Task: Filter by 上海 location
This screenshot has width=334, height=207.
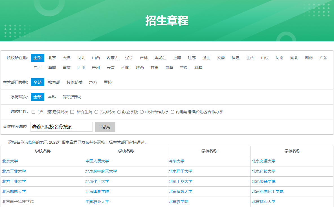Action: 177,58
